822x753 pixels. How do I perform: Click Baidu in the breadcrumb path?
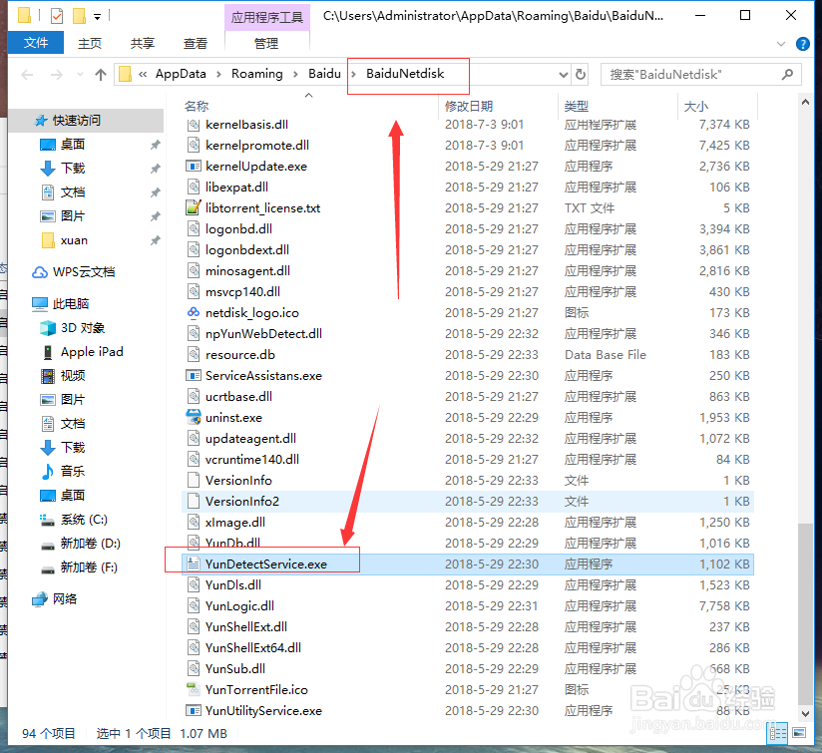coord(324,74)
